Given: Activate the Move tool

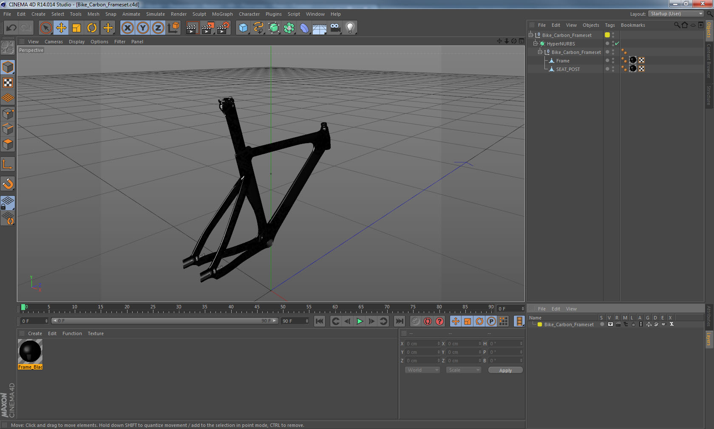Looking at the screenshot, I should (61, 28).
